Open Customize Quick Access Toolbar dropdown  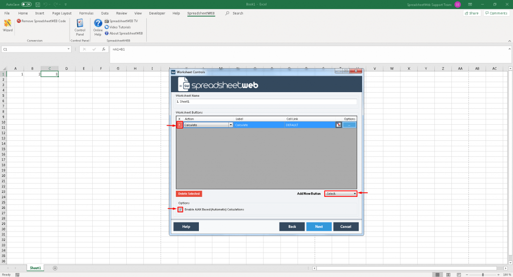coord(66,5)
